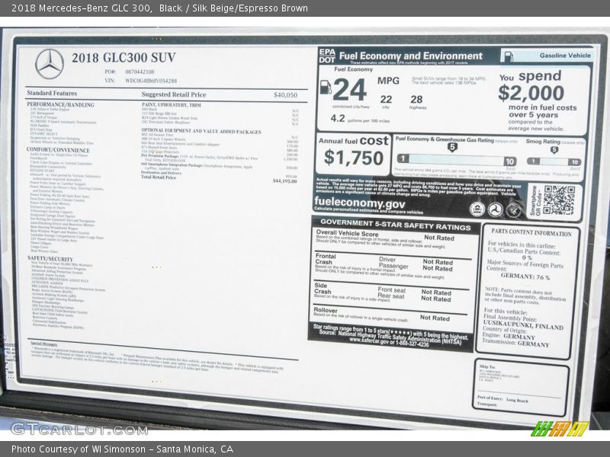Viewport: 610px width, 457px height.
Task: Select the Smog Rating 5 marker
Action: (x=554, y=149)
